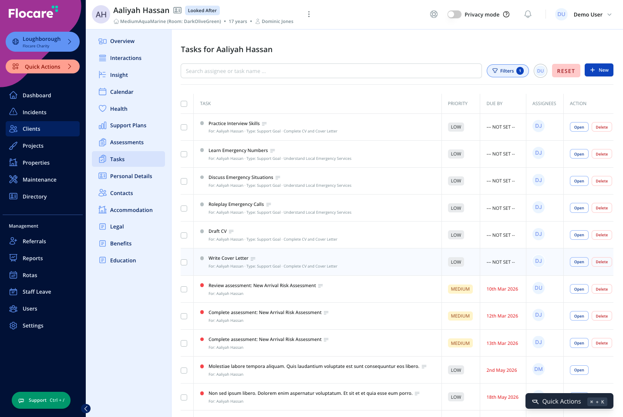Open Accommodation client tab
Viewport: 623px width, 417px height.
(128, 210)
